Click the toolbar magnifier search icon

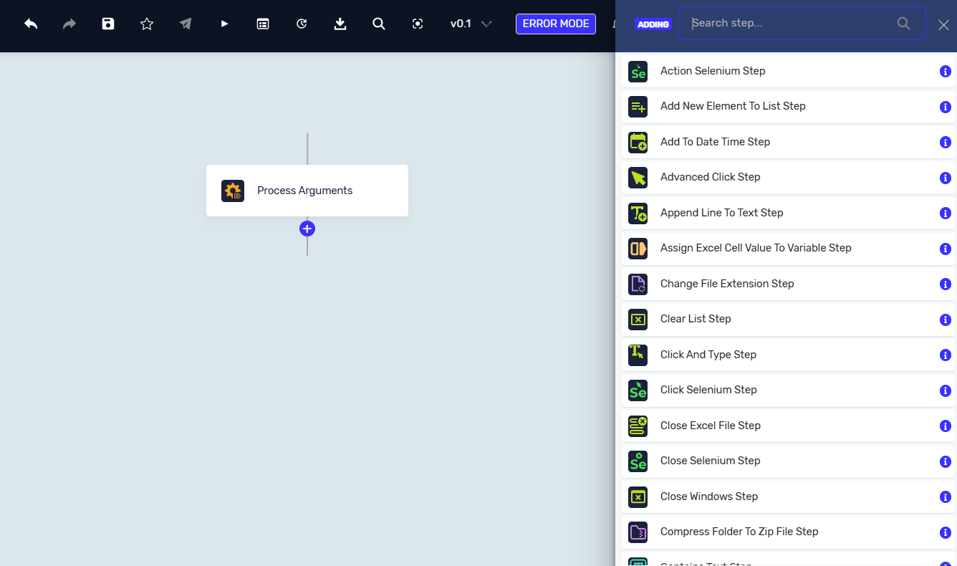tap(379, 24)
